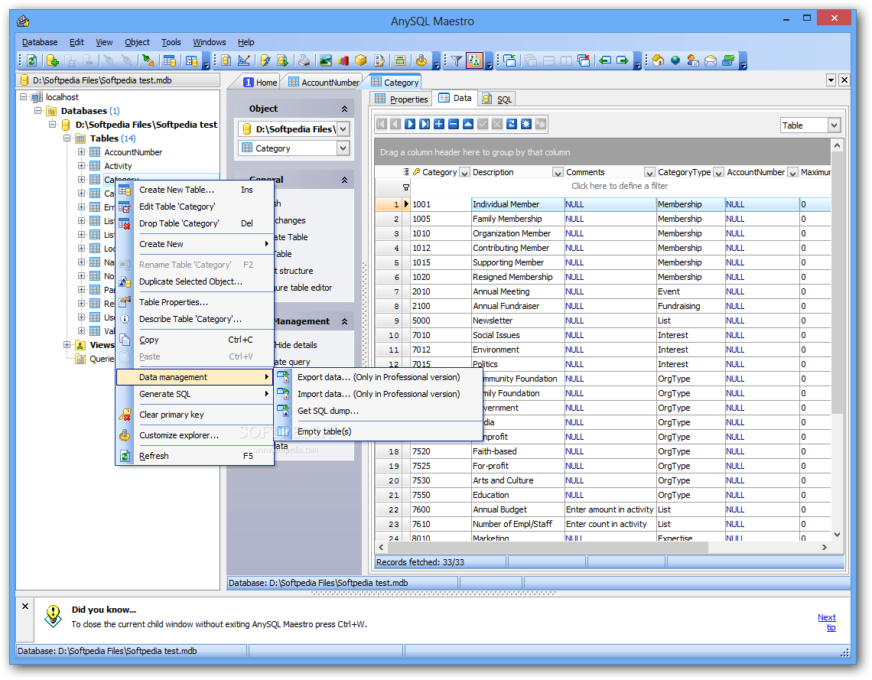The height and width of the screenshot is (680, 872).
Task: Click the envelope email support icon
Action: (x=711, y=60)
